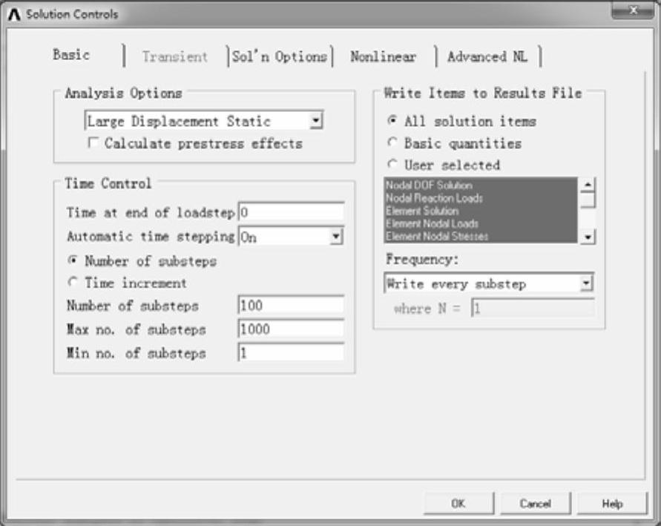661x526 pixels.
Task: Click the ANSYS logo in title bar
Action: (14, 14)
